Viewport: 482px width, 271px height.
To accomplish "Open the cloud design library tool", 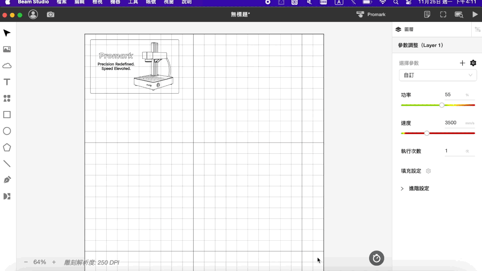I will 7,66.
